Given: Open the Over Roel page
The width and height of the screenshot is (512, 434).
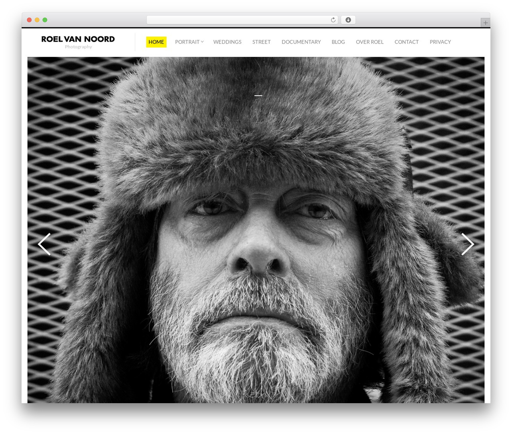Looking at the screenshot, I should [370, 42].
